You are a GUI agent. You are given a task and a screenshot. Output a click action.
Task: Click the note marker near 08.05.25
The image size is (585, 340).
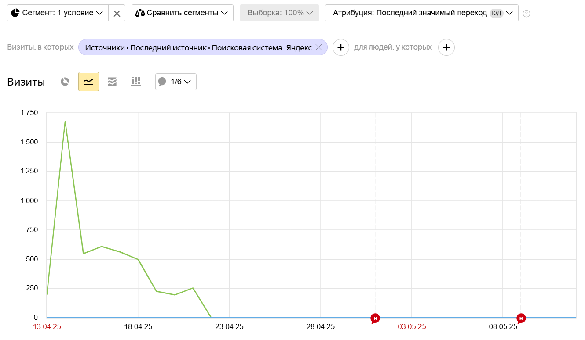[x=521, y=318]
